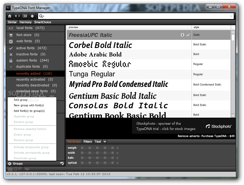This screenshot has width=244, height=185.
Task: Click the padlock system fonts icon
Action: (x=11, y=61)
